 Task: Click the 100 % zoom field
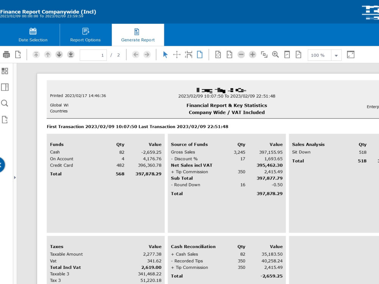click(319, 55)
